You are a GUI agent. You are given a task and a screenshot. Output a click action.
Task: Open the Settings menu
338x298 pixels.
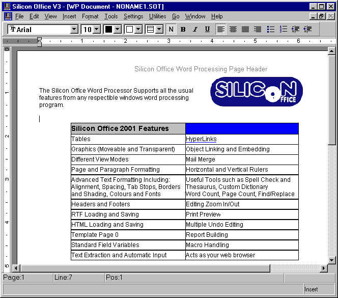pyautogui.click(x=133, y=16)
